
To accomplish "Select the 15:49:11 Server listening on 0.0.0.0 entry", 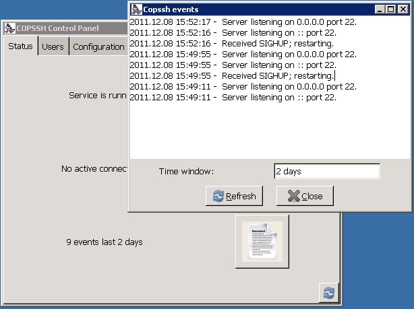I will (243, 87).
